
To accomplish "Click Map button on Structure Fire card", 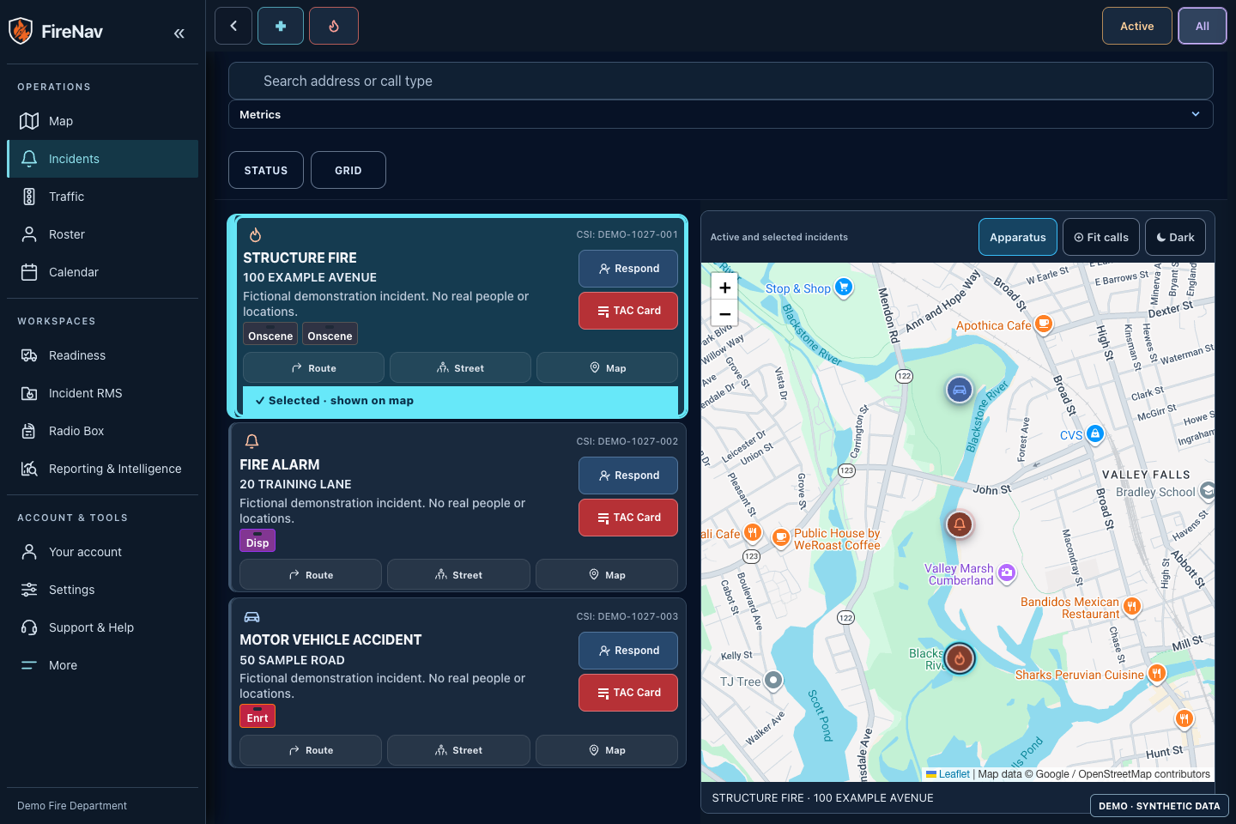I will click(607, 367).
